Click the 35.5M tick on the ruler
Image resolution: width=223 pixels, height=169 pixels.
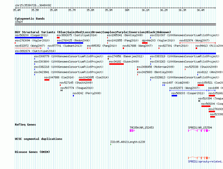pos(35,10)
